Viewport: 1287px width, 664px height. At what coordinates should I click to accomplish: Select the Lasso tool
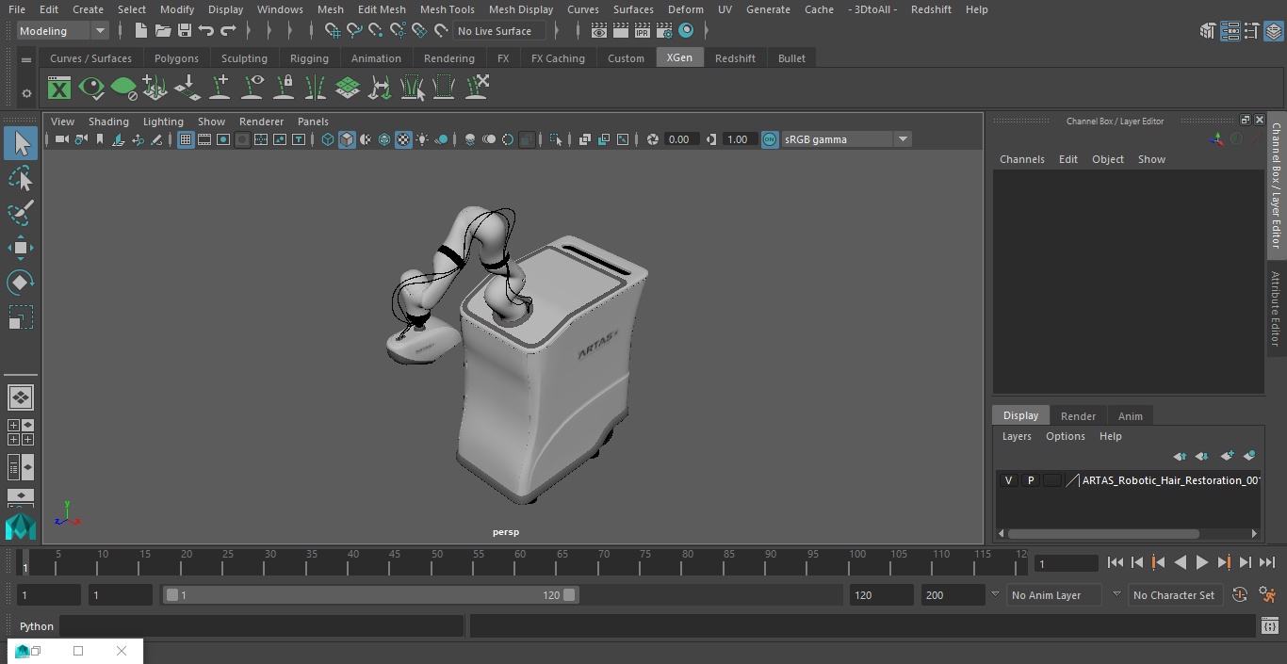point(21,178)
